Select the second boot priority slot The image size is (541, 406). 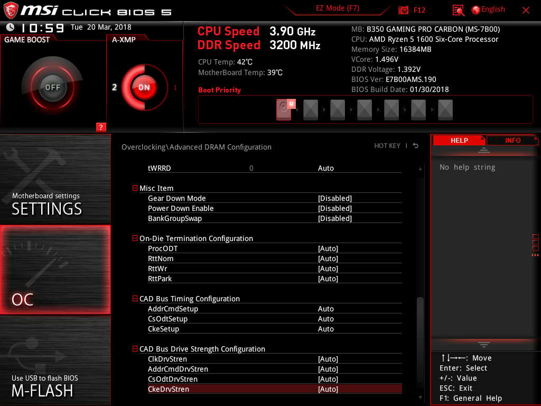[x=311, y=110]
